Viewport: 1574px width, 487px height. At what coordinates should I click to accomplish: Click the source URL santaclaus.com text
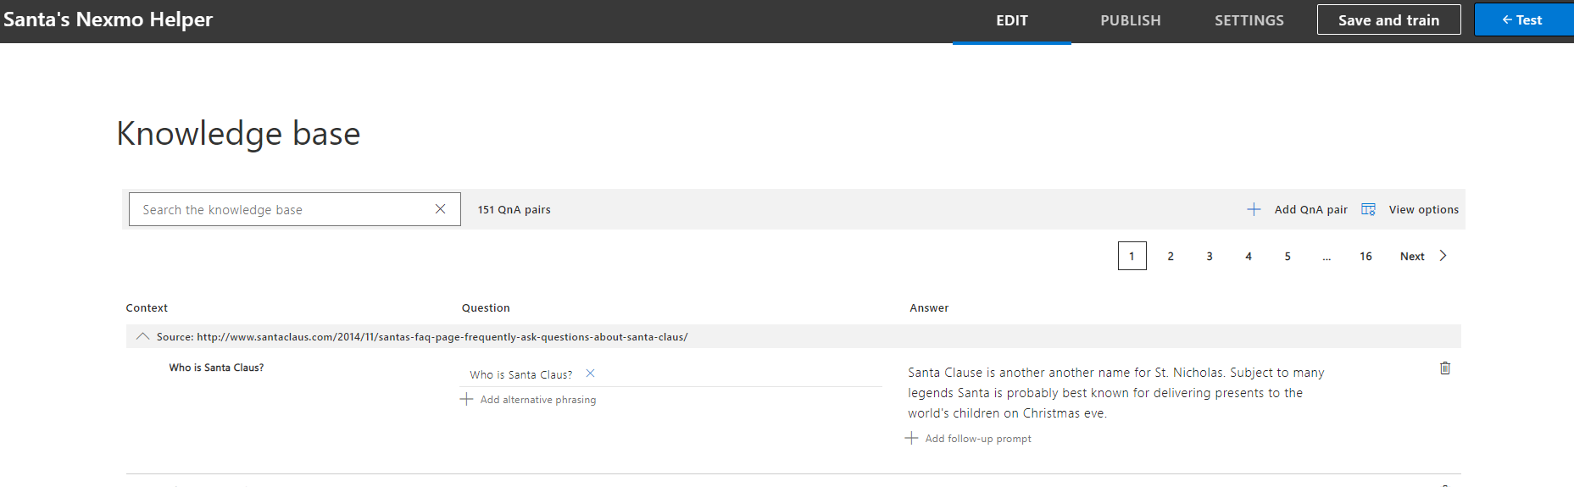(442, 336)
